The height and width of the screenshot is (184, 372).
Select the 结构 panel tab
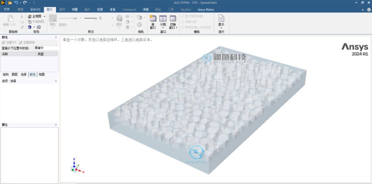coord(6,74)
